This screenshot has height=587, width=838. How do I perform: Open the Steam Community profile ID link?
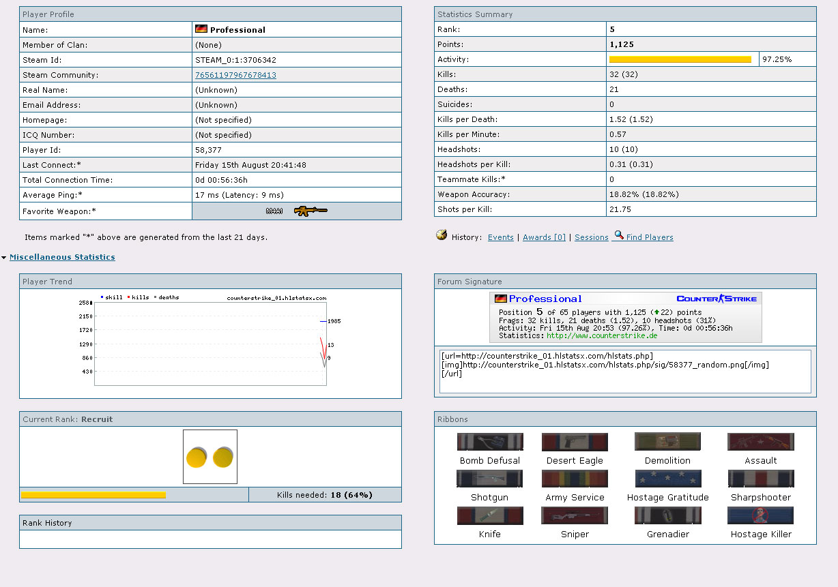(x=235, y=75)
